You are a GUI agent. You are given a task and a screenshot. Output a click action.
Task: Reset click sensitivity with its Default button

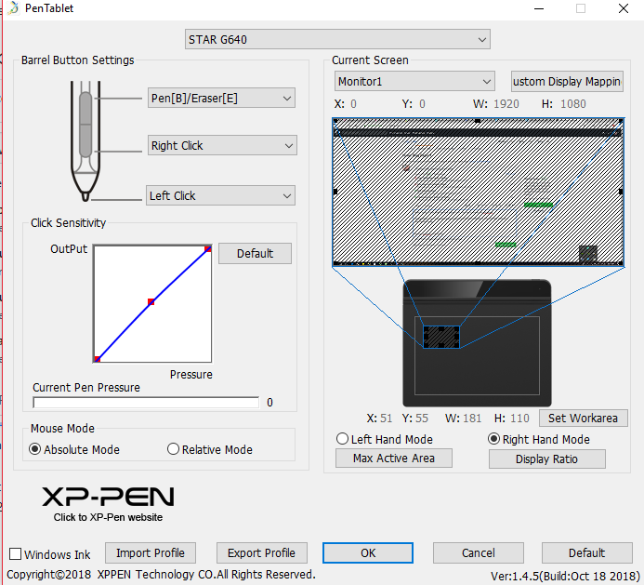tap(255, 253)
